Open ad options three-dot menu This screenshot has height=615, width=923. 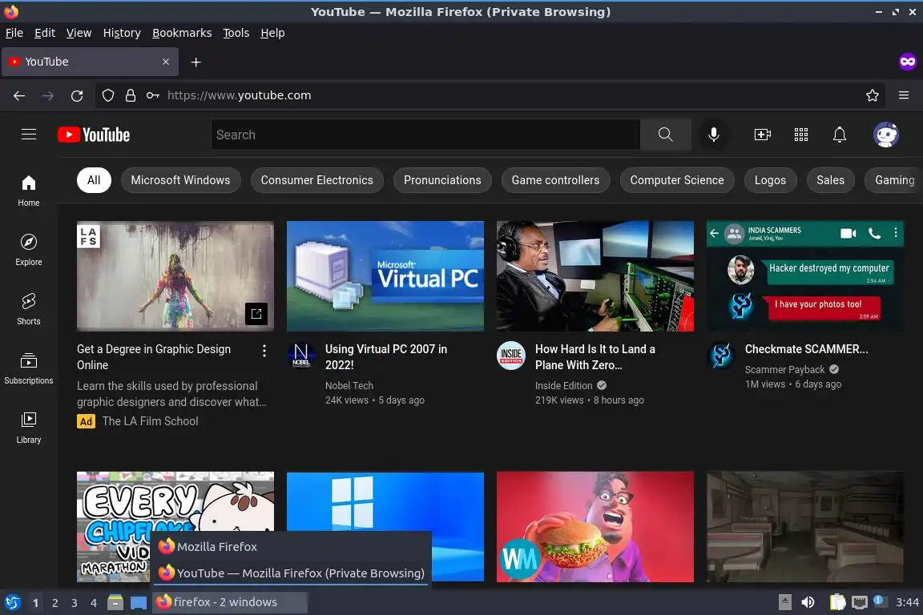[264, 351]
